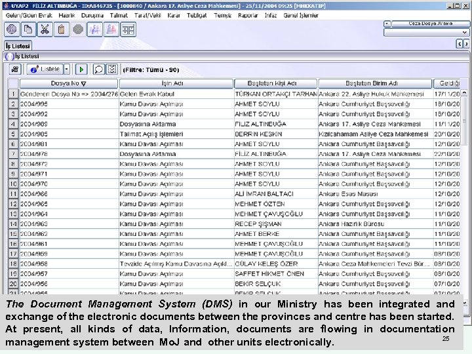This screenshot has width=472, height=354.
Task: Click TÜRKAN ORTAKÇI TARHAN cell
Action: pos(276,94)
